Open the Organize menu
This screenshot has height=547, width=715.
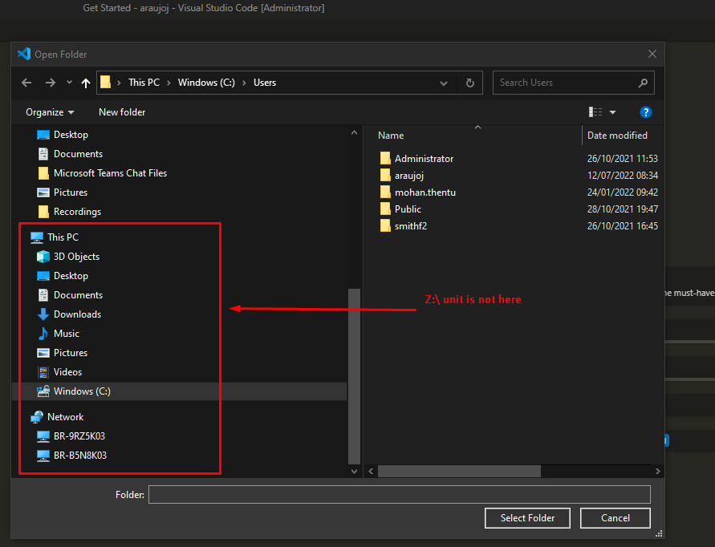point(50,112)
